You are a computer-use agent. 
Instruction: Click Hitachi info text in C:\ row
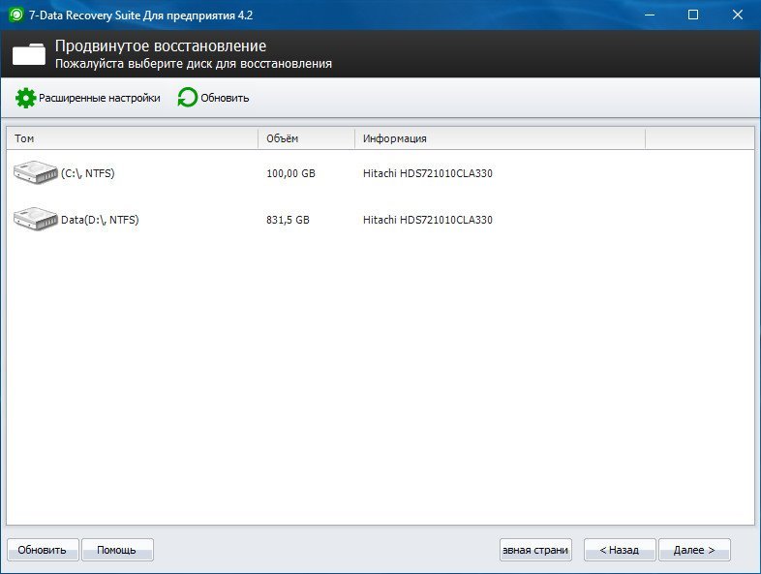click(428, 173)
